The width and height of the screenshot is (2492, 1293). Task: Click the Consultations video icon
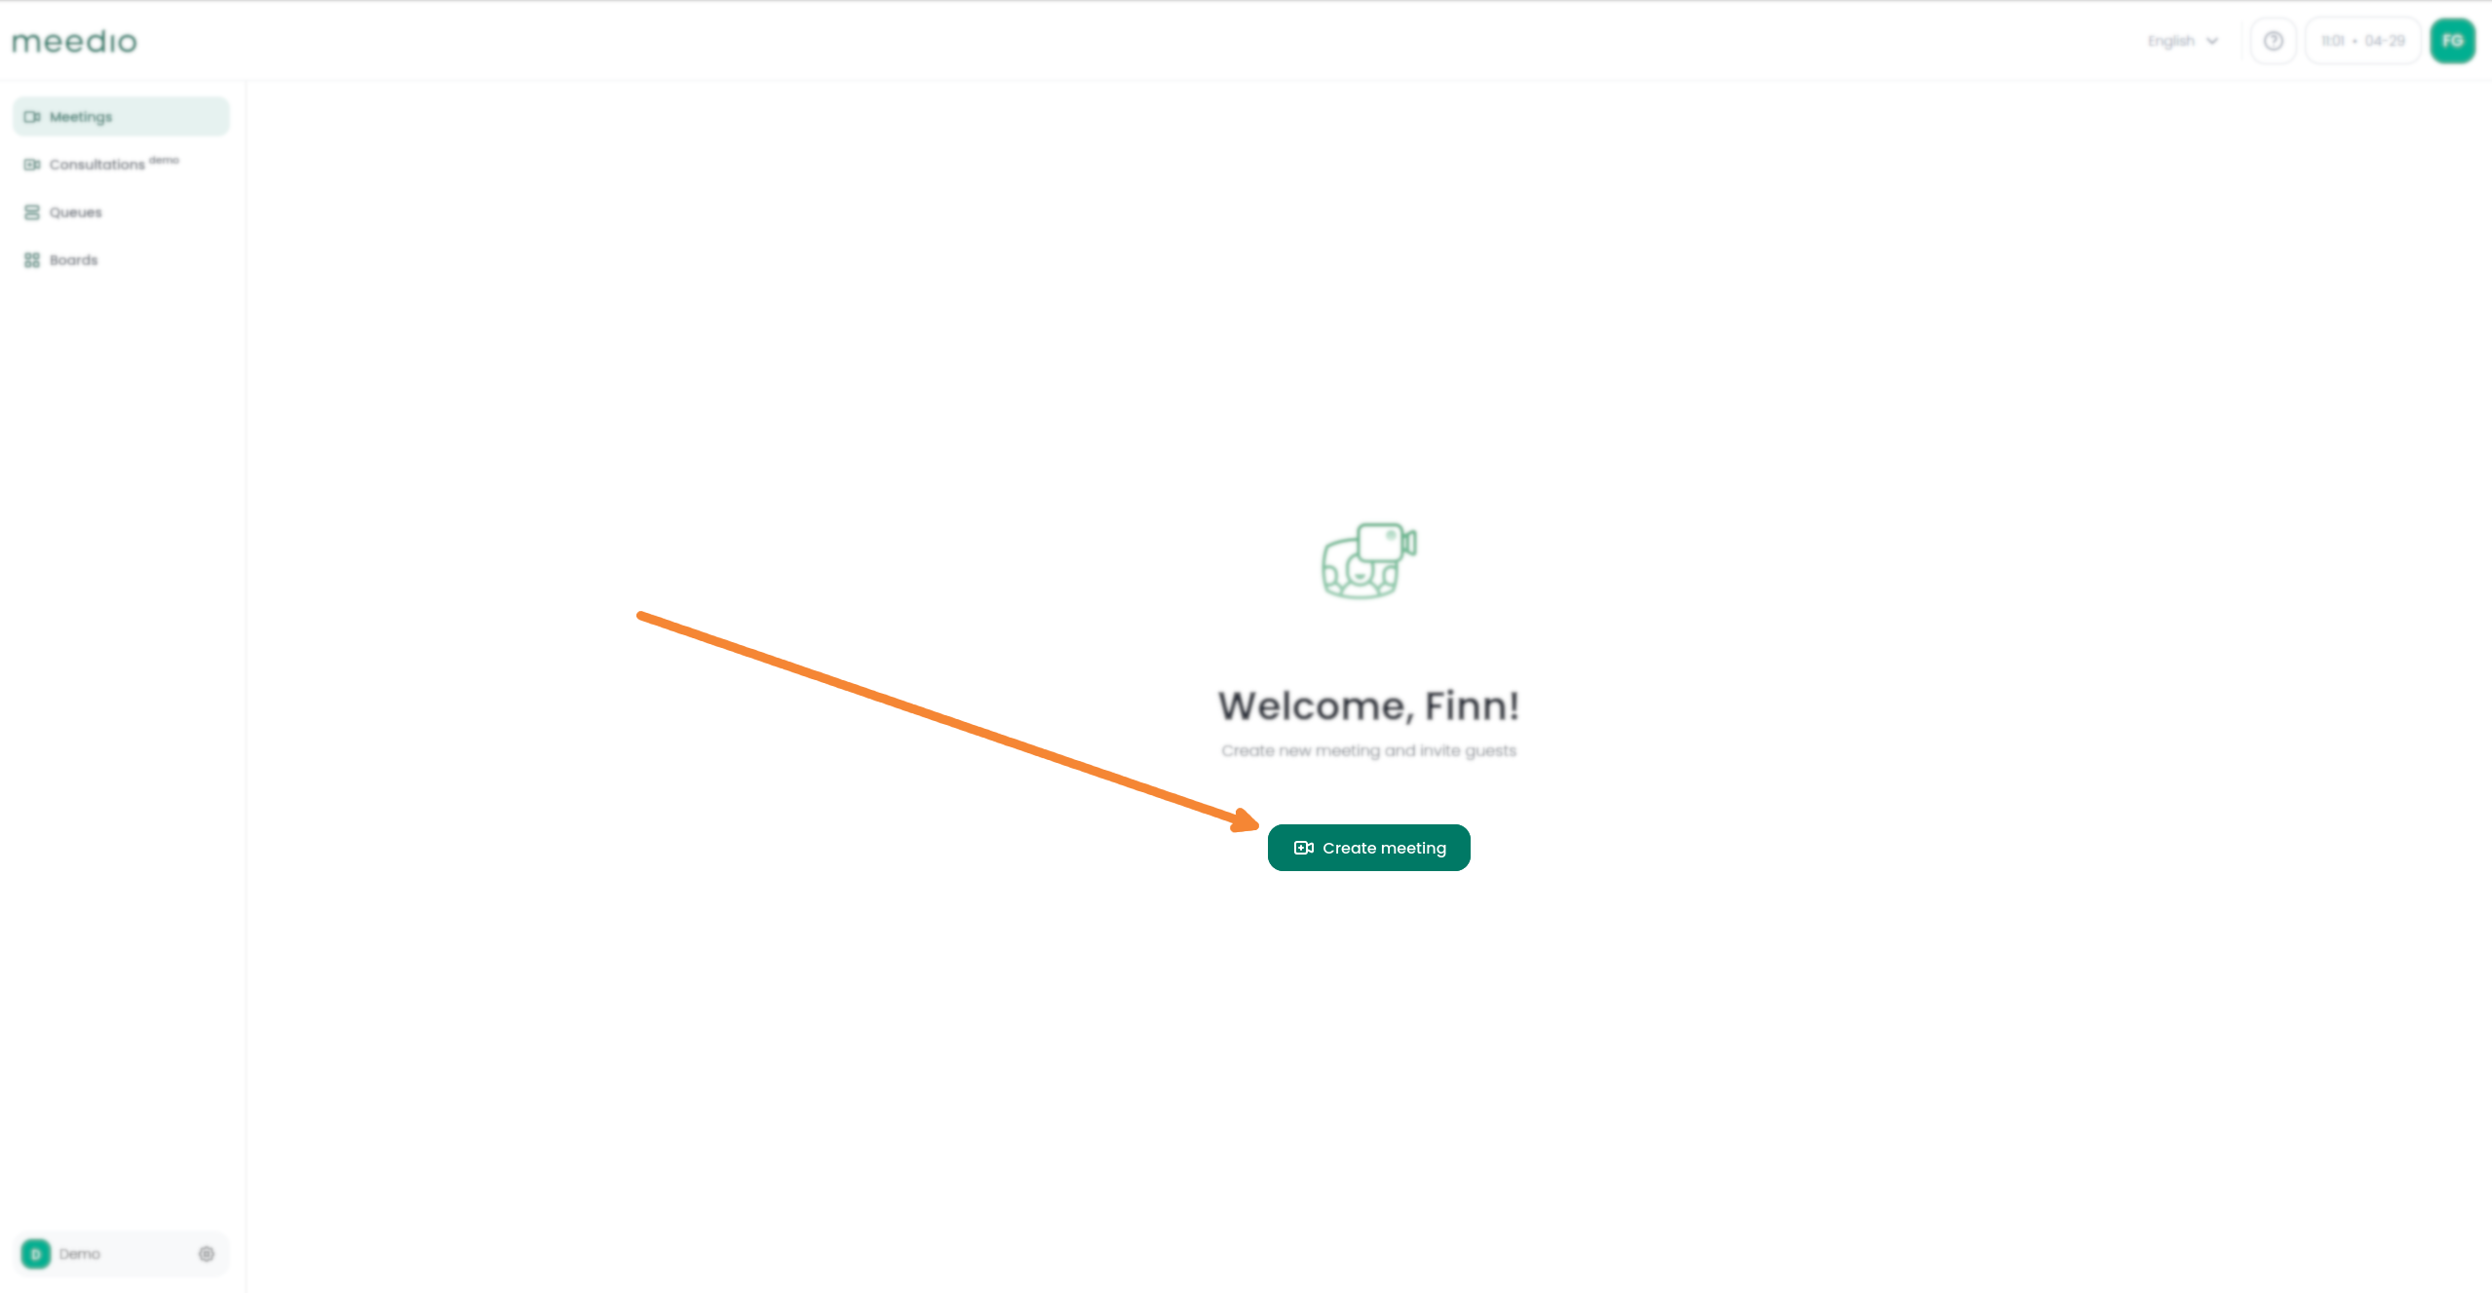click(32, 165)
